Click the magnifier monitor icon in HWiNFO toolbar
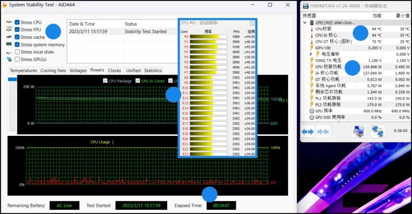Screen dimensions: 412x214 coord(359,132)
